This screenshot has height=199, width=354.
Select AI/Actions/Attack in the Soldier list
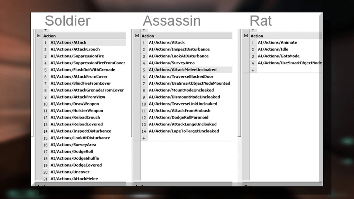click(x=68, y=42)
